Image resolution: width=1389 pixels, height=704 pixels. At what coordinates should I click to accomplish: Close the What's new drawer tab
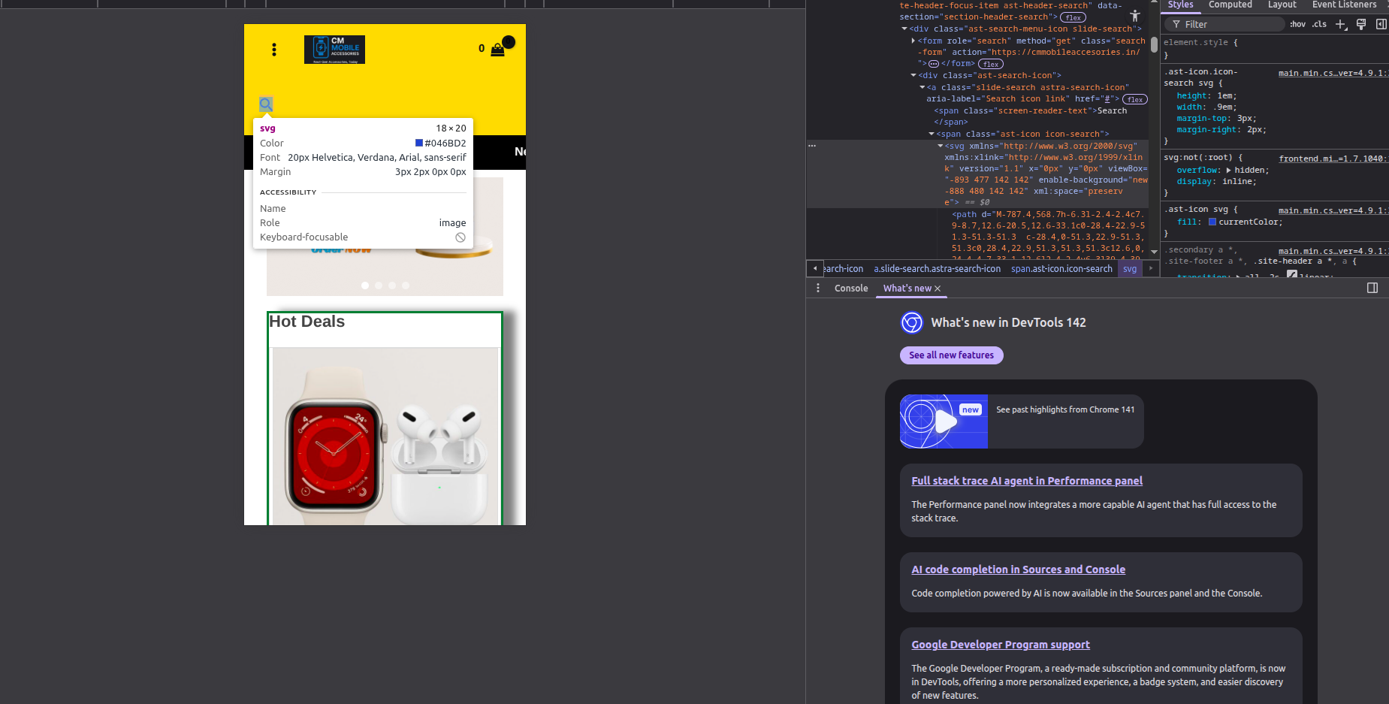click(x=938, y=289)
